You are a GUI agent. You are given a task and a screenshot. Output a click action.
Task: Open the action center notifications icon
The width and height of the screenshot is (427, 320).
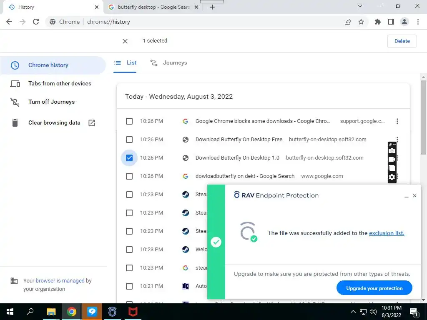(x=414, y=312)
